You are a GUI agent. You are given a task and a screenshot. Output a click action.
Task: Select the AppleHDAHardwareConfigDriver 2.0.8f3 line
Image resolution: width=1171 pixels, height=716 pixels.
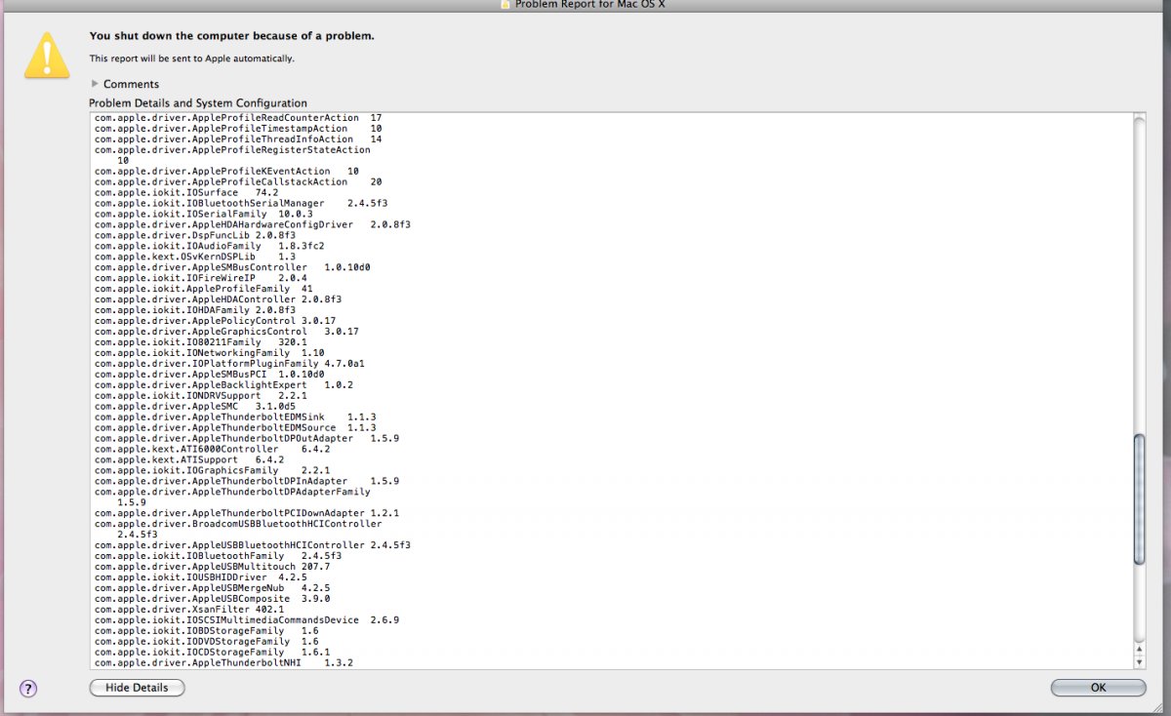(253, 224)
